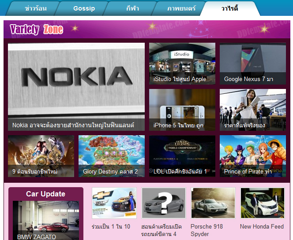293x240 pixels.
Task: Click the BMW ZAGATO caption
Action: tap(37, 237)
